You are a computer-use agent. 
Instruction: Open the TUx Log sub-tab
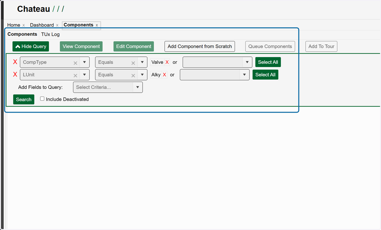(50, 34)
